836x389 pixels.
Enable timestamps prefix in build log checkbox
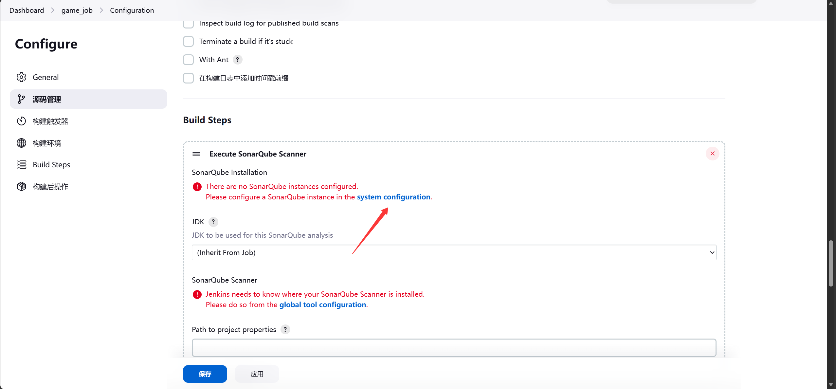click(x=188, y=78)
